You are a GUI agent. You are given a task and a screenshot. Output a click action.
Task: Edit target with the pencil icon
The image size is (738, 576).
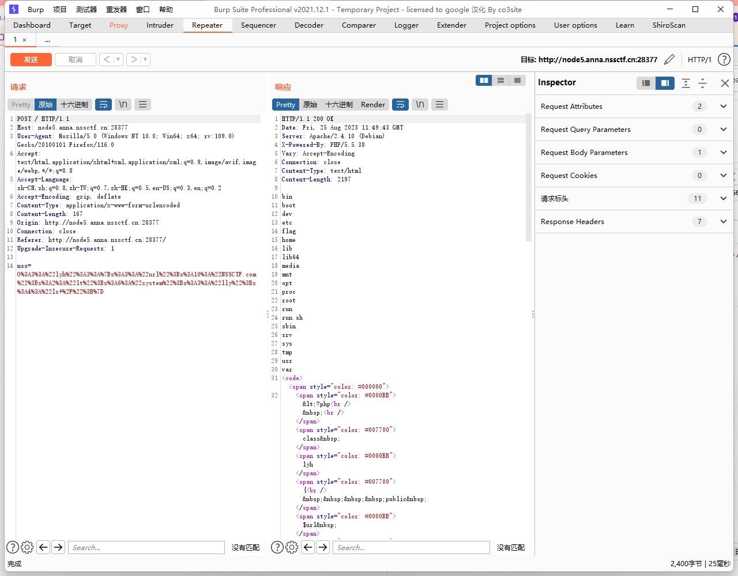[x=669, y=59]
